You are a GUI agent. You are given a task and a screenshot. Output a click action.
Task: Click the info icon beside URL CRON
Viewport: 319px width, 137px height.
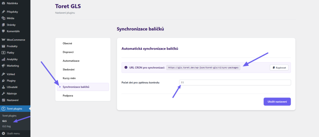coord(126,67)
